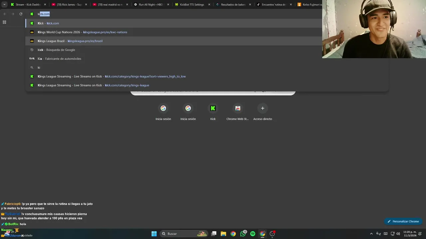Image resolution: width=426 pixels, height=239 pixels.
Task: Close the Rick James tab
Action: (86, 5)
